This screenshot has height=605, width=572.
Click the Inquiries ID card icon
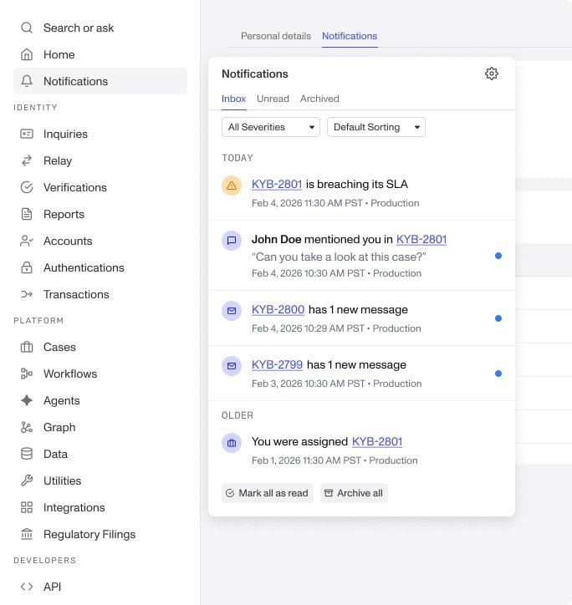click(x=27, y=134)
